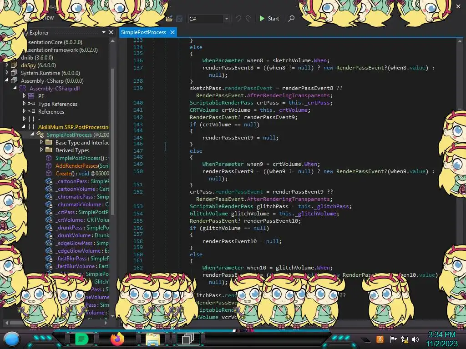Select the _cartoonVolume field
The image size is (466, 349).
click(x=82, y=189)
